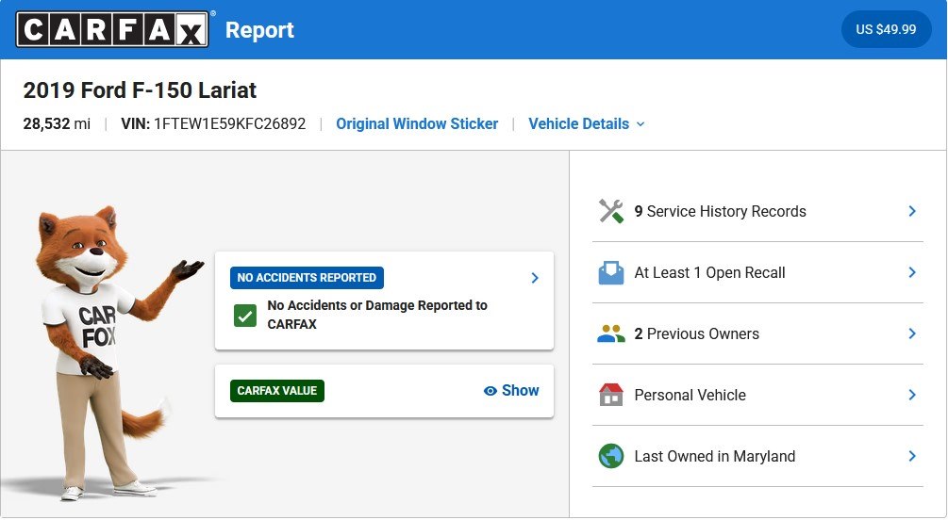Click the globe icon for Last Owned
The image size is (948, 520).
click(610, 456)
